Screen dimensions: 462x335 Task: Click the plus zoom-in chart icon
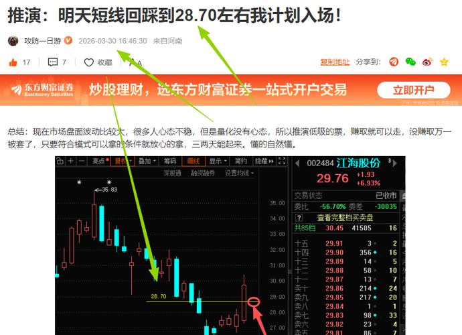tap(71, 161)
